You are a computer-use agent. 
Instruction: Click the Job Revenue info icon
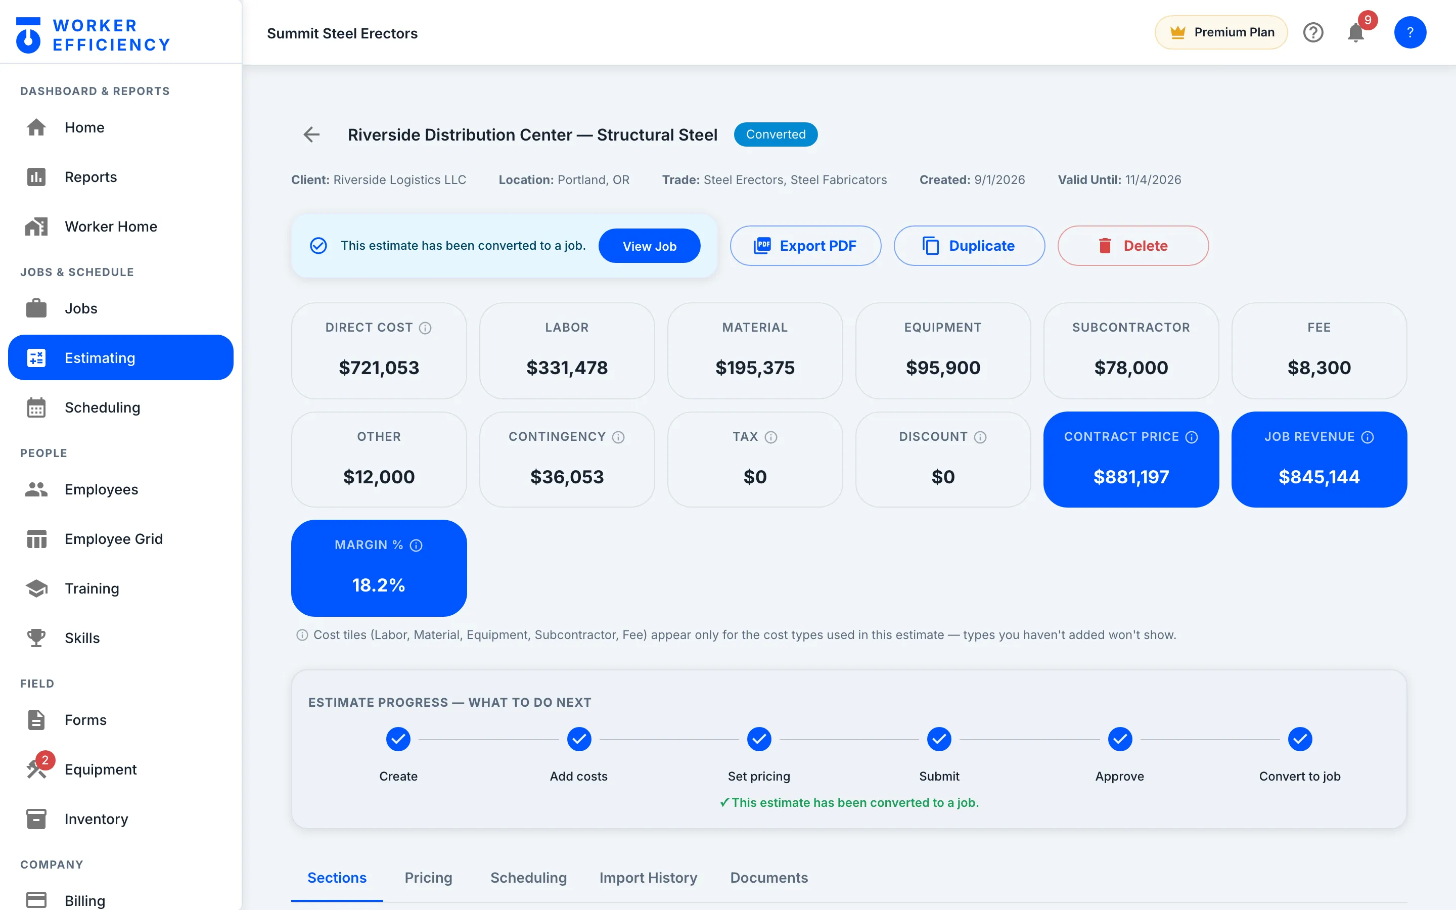[1368, 437]
